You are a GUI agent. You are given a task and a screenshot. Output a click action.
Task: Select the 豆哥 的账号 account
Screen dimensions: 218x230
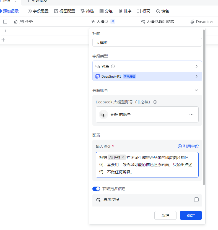147,114
